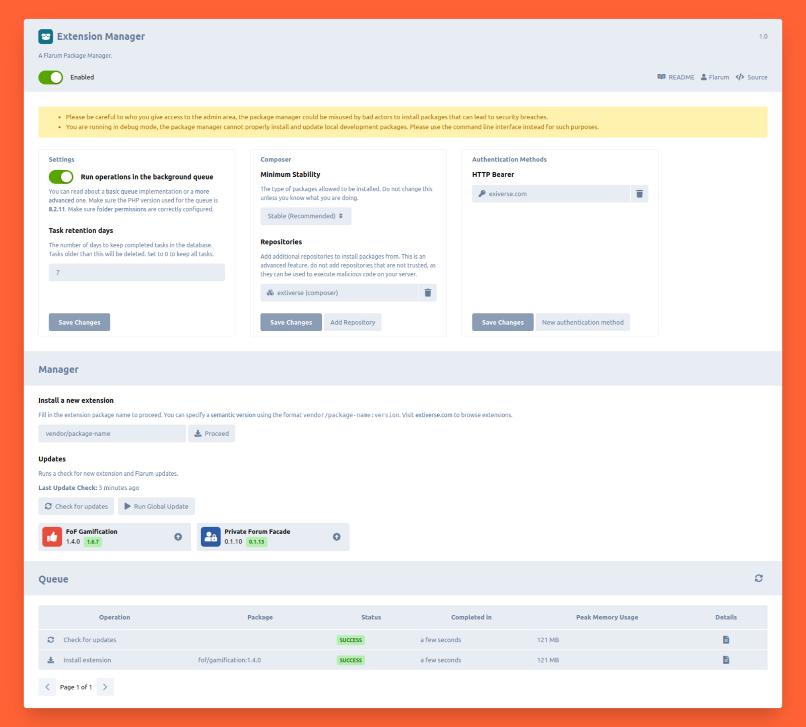
Task: Update Private Forum Facade via arrow icon
Action: (337, 537)
